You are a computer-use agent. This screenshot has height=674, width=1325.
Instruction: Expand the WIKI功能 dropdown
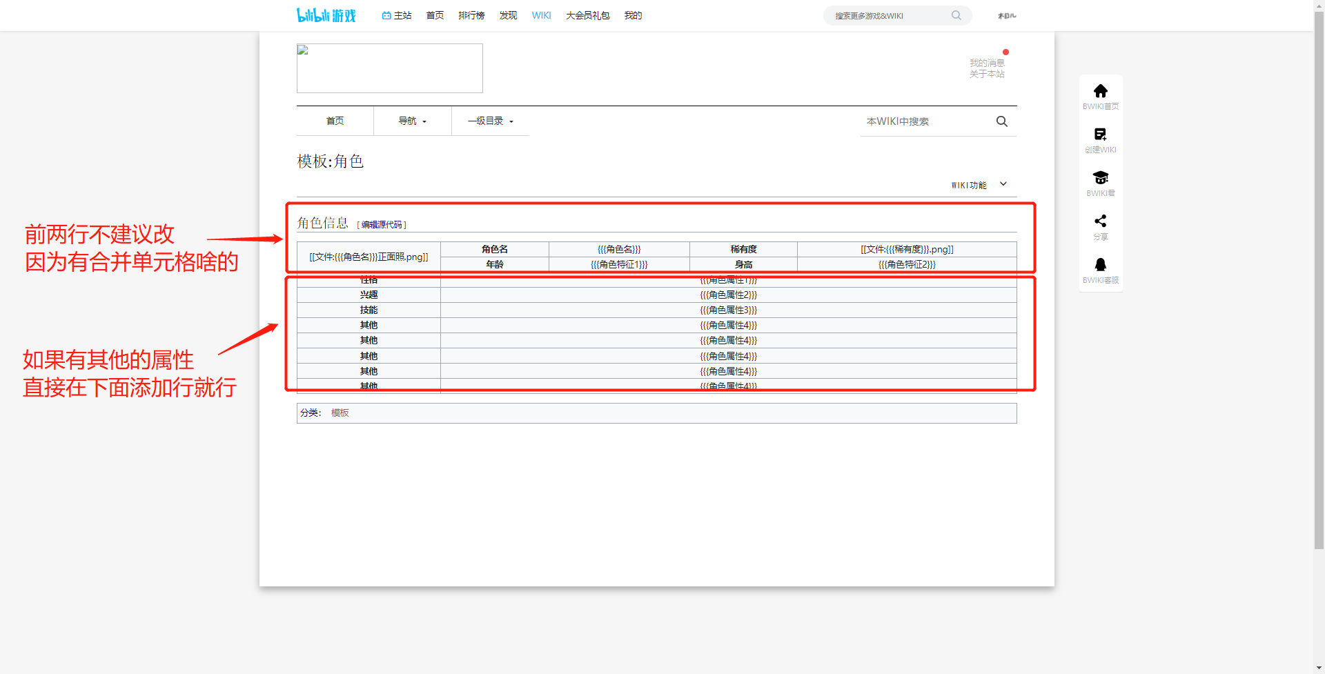(979, 185)
